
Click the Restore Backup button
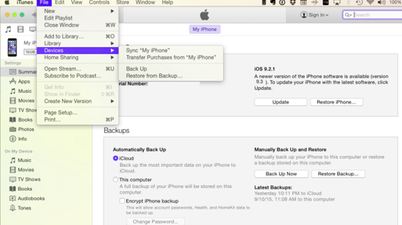[x=338, y=173]
